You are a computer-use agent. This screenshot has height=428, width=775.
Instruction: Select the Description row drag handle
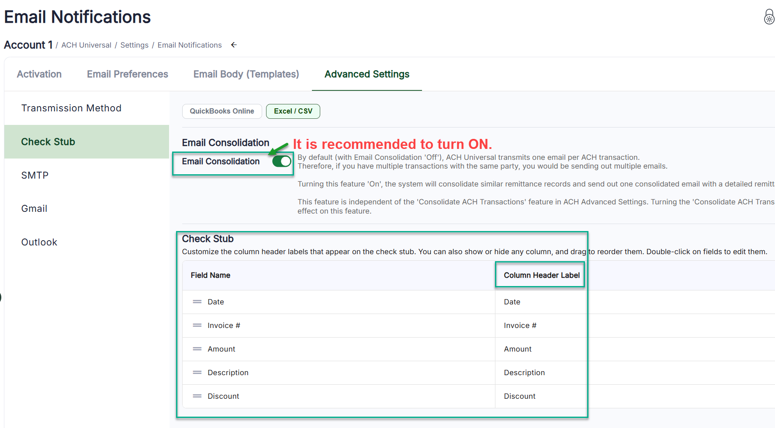point(197,373)
